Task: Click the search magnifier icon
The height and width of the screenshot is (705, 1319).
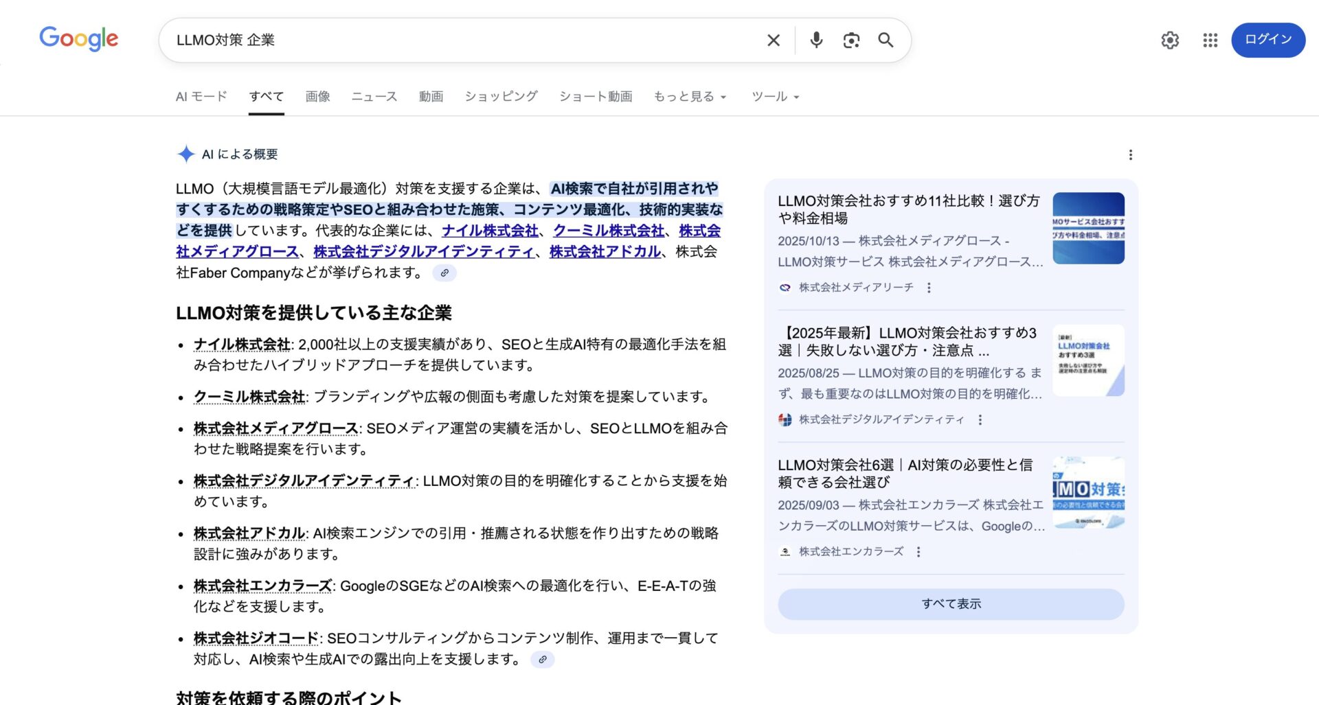Action: (886, 40)
